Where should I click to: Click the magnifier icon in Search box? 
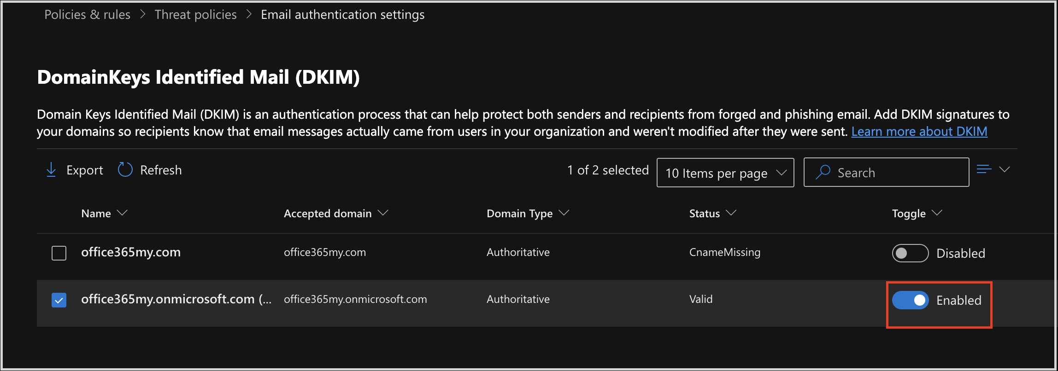(823, 172)
